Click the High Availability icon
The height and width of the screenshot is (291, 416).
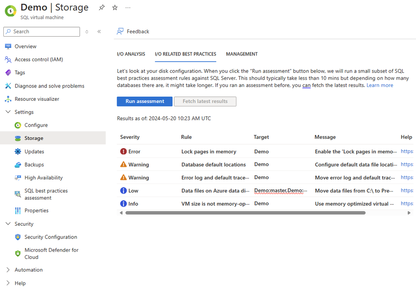(x=18, y=178)
